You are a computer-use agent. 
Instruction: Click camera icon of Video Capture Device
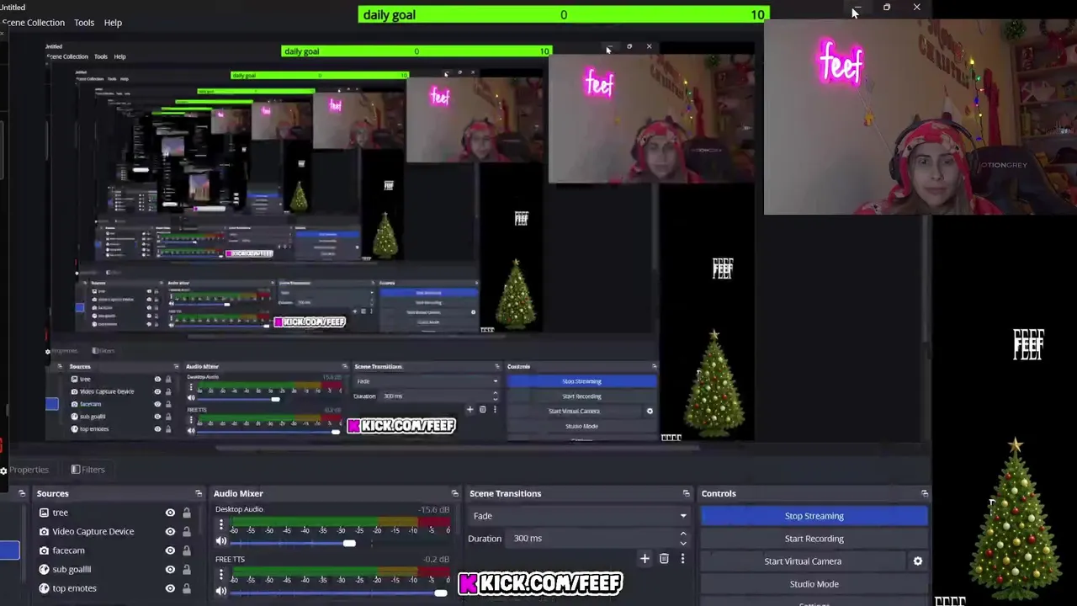tap(44, 531)
